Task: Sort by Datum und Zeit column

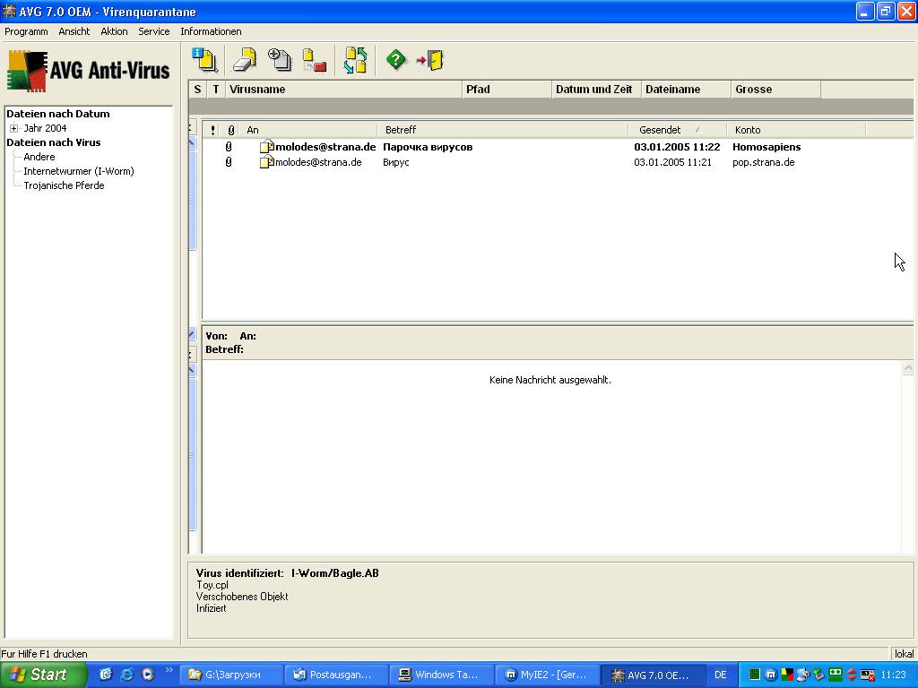Action: [x=596, y=90]
